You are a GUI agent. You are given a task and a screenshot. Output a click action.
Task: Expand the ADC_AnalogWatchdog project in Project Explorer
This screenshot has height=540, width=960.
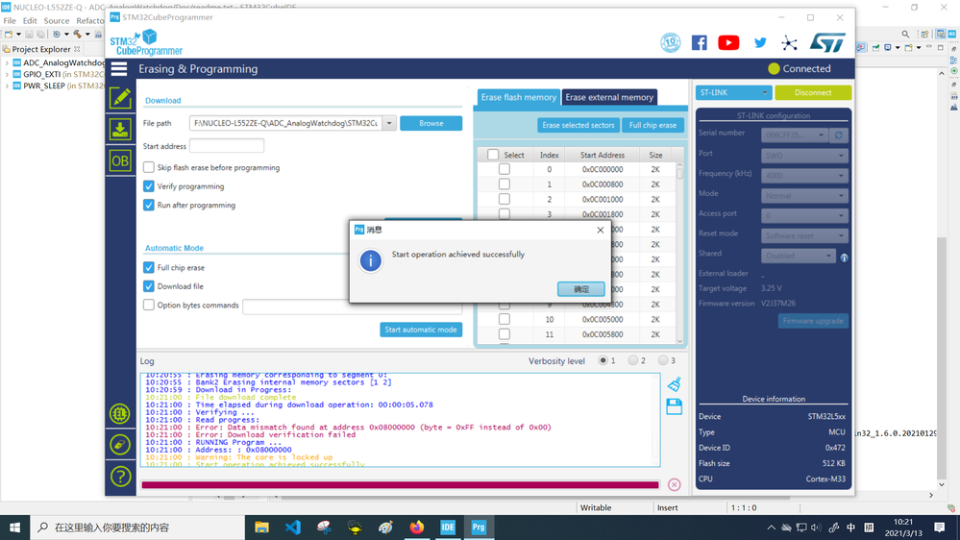8,62
